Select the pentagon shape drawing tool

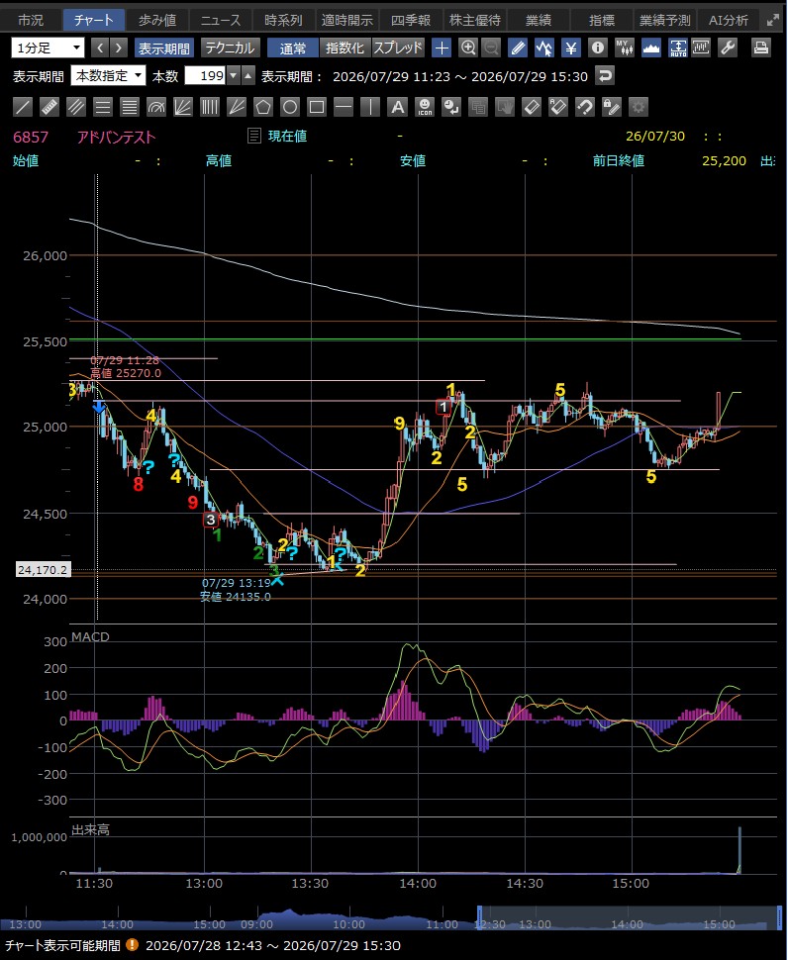263,107
